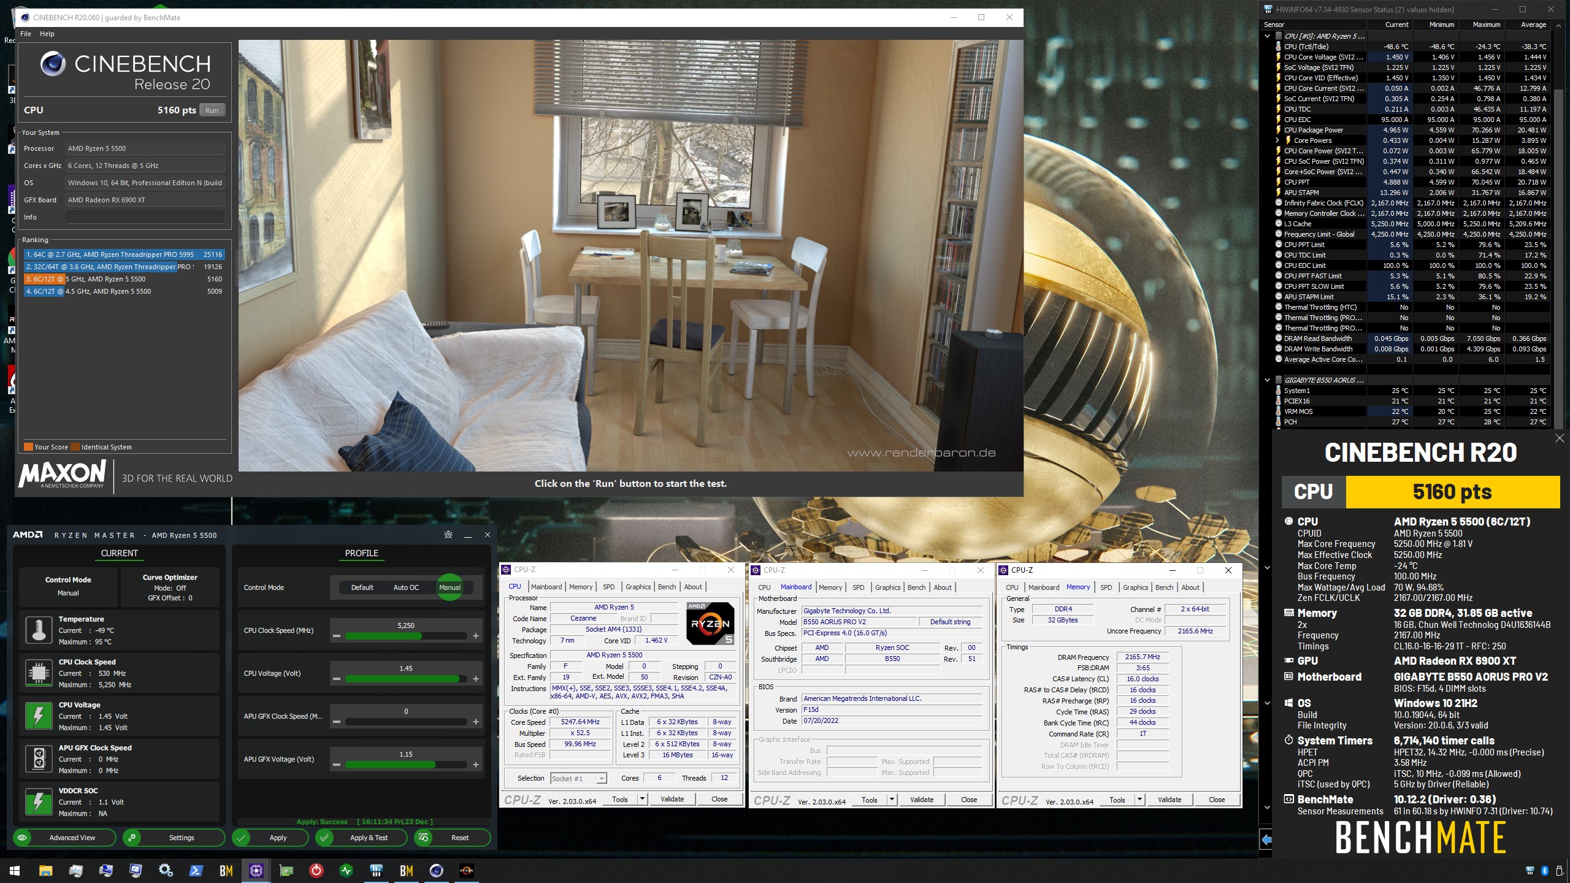Open the PowerShell taskbar icon

pyautogui.click(x=196, y=871)
